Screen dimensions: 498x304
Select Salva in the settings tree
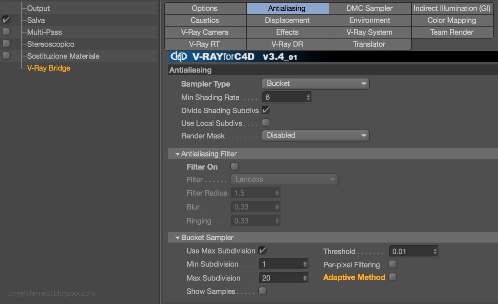tap(36, 20)
